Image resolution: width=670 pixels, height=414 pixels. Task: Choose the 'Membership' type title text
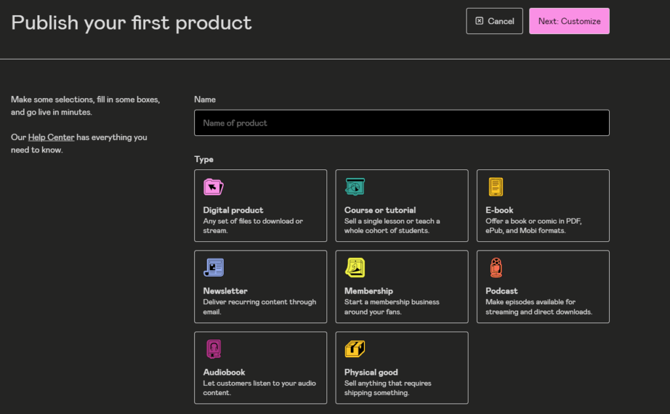point(368,291)
